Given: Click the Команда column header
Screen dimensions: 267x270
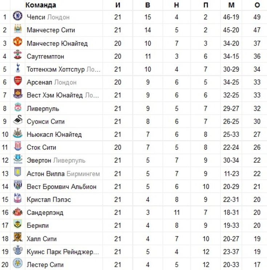Looking at the screenshot, I should [x=41, y=5].
